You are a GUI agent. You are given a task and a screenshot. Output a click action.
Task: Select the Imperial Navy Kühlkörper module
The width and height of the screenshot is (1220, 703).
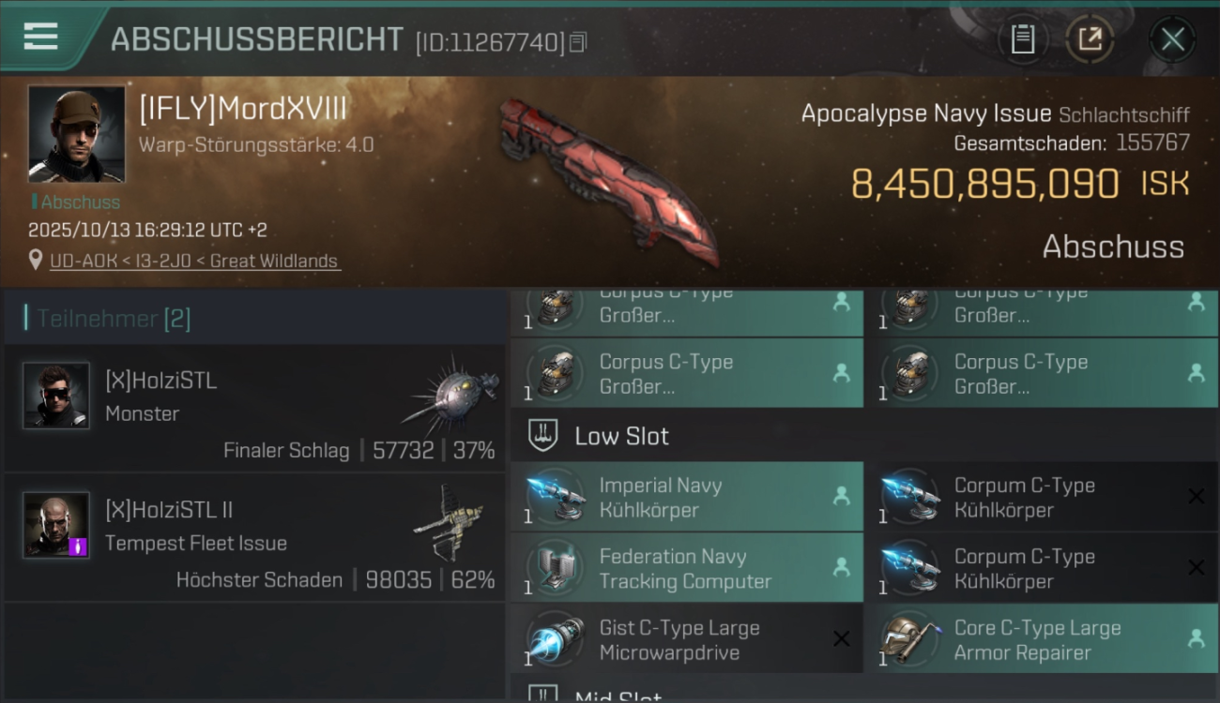coord(687,497)
